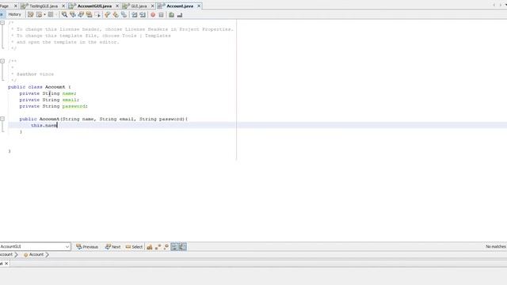Click the 'private String email;' line
This screenshot has width=507, height=285.
[49, 100]
